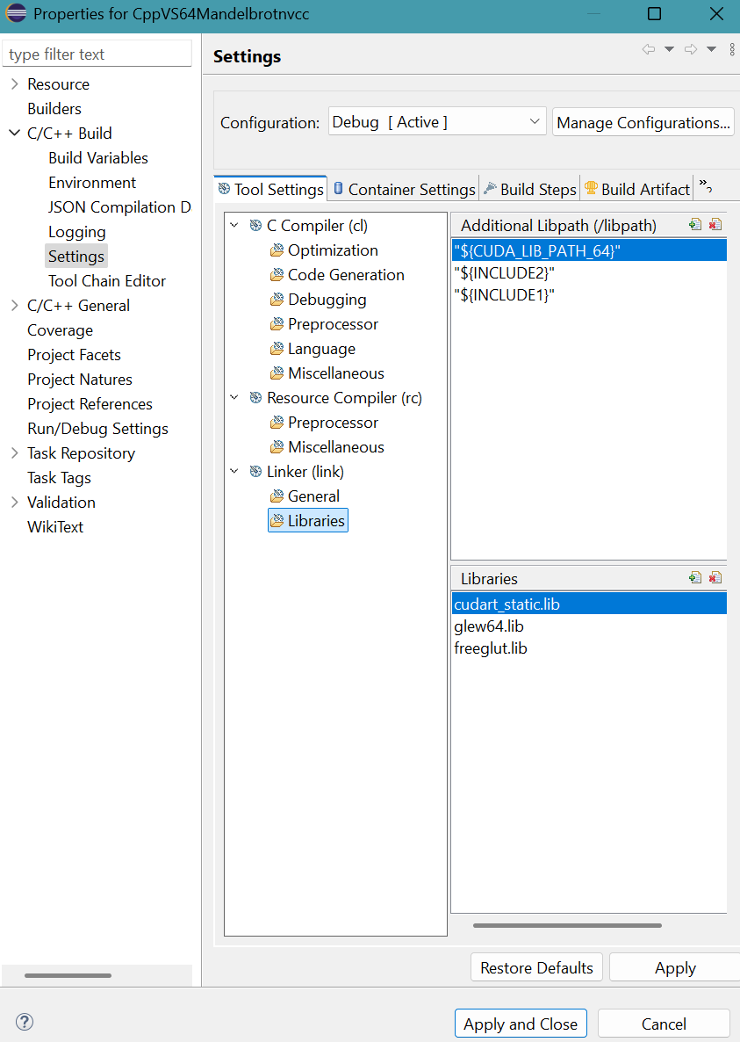Go back using the back arrow icon
The image size is (740, 1042).
point(649,49)
